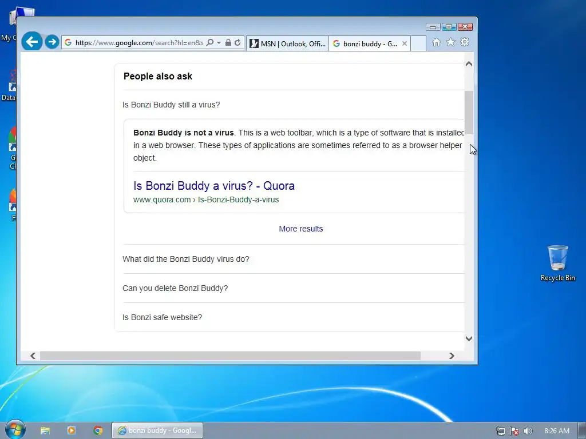Expand 'Can you delete Bonzi Buddy?'
The height and width of the screenshot is (439, 586).
click(294, 288)
